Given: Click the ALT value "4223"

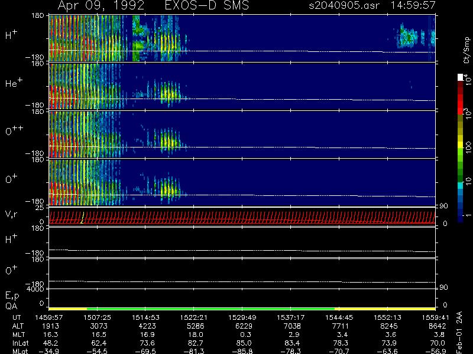Looking at the screenshot, I should pyautogui.click(x=147, y=326).
